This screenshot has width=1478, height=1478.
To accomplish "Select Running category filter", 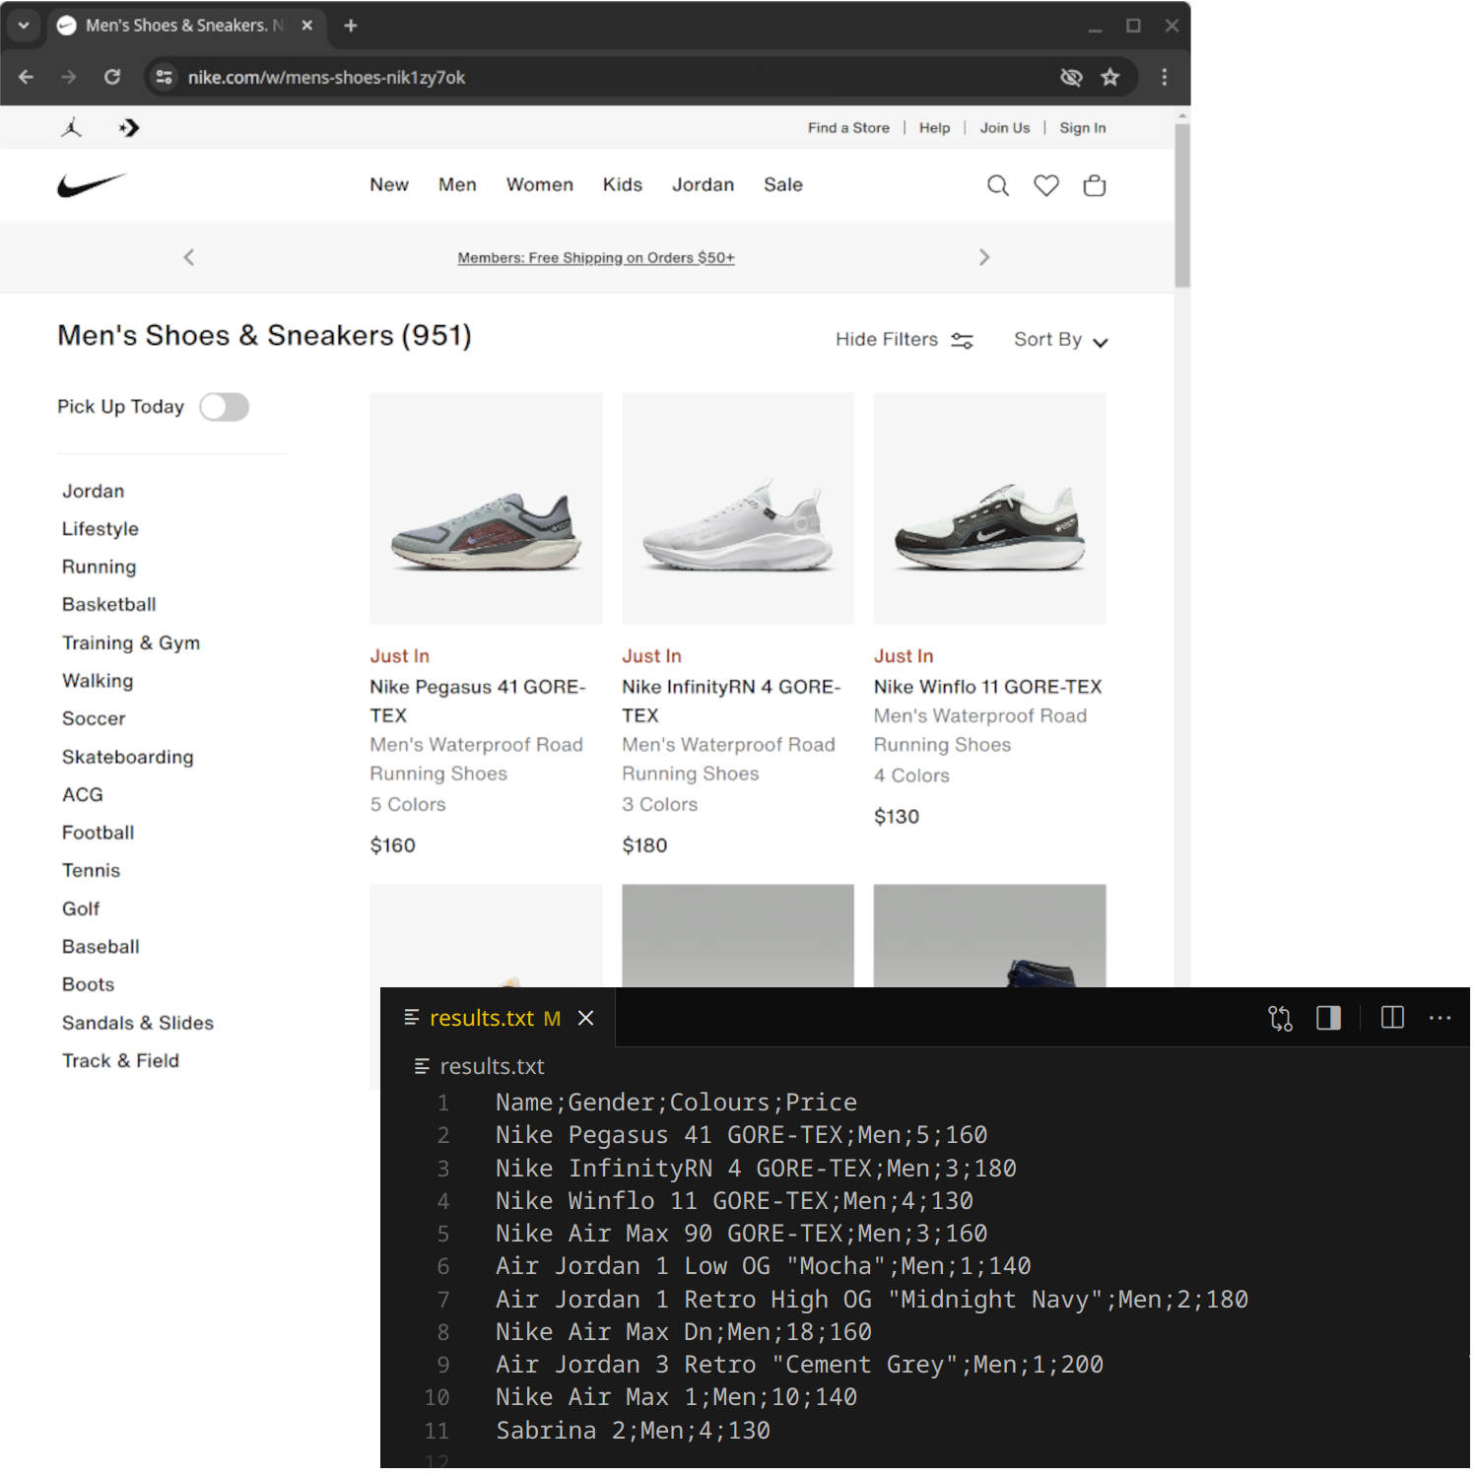I will point(100,567).
